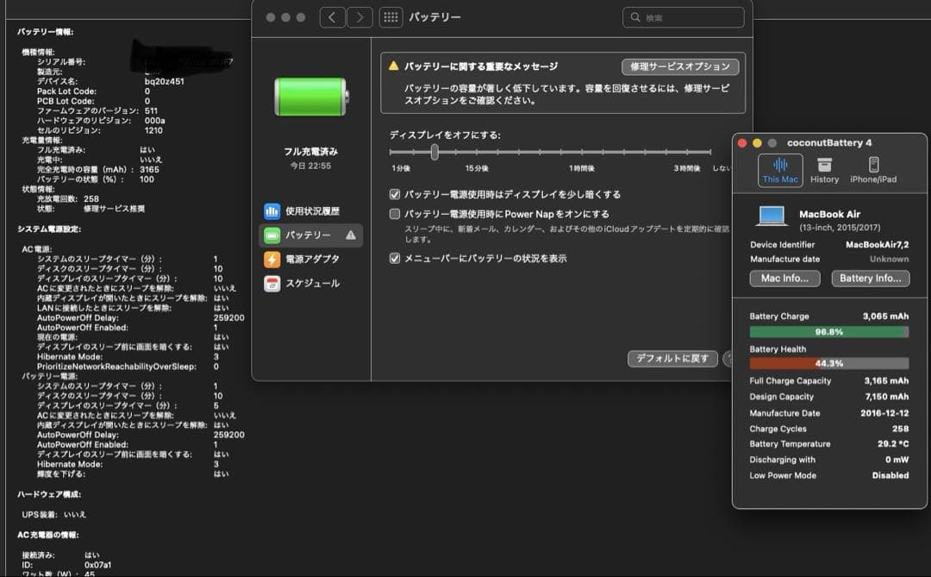Switch to iPhone/iPad tab in coconutBattery
Image resolution: width=931 pixels, height=577 pixels.
pos(872,171)
